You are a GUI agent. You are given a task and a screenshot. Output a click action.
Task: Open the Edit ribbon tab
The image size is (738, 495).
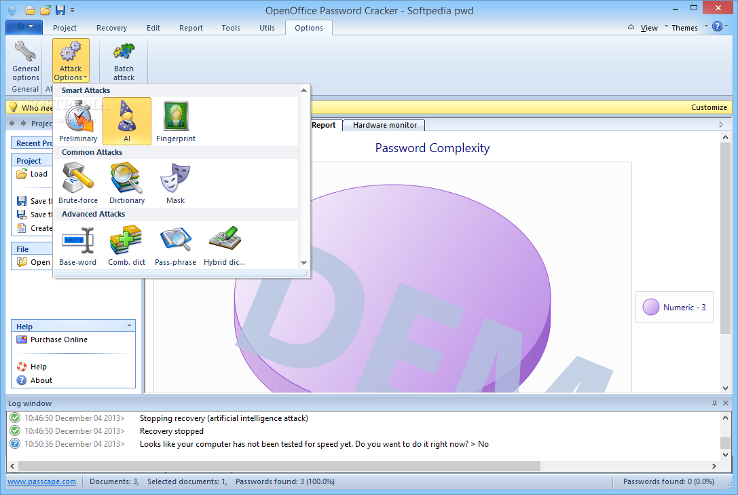(153, 28)
